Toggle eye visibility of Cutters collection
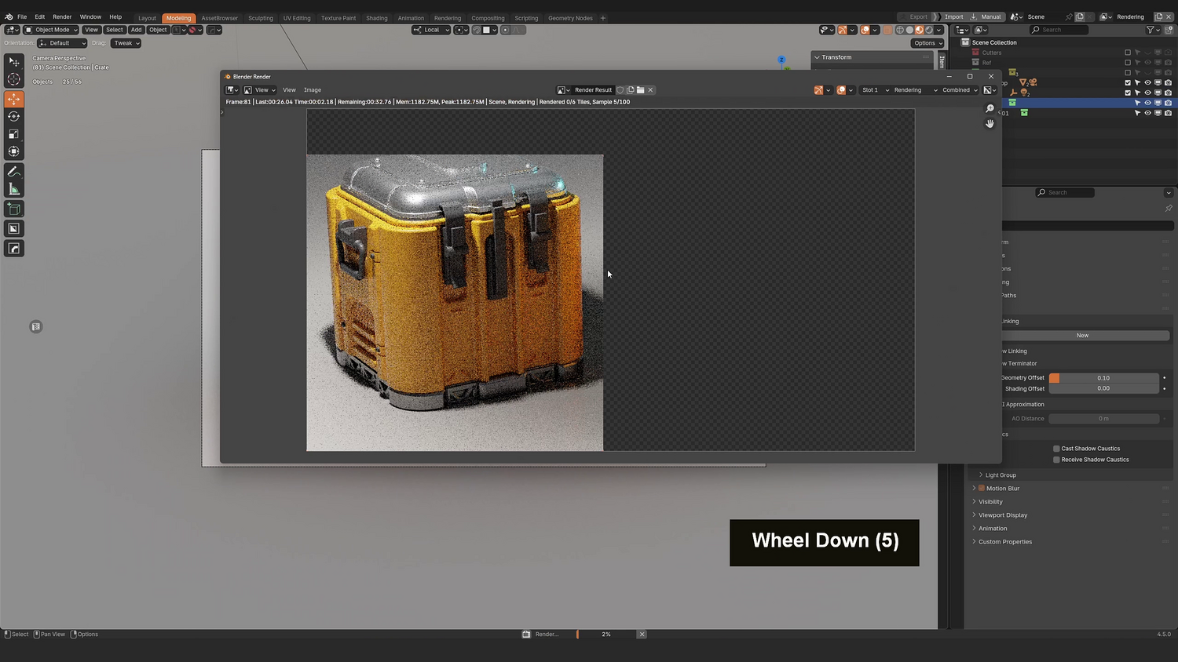The image size is (1178, 662). (x=1147, y=53)
